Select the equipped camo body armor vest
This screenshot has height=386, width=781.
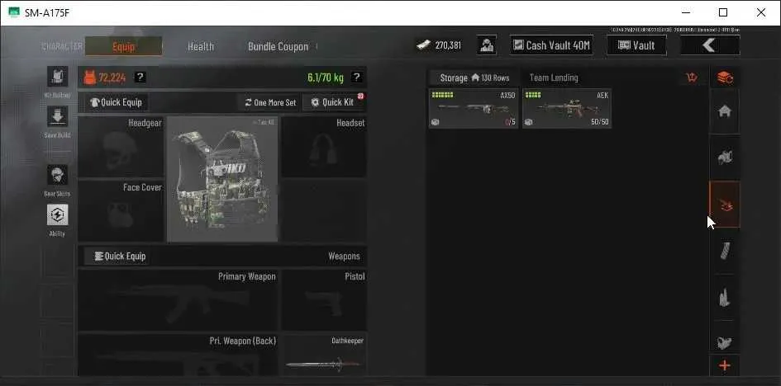[222, 179]
